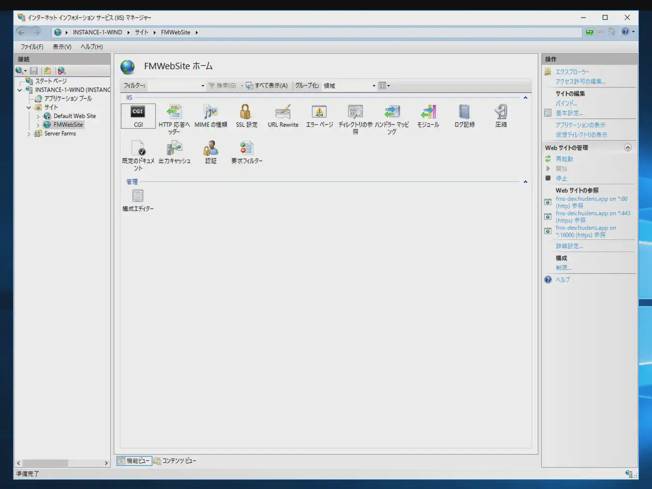Click the delete connection icon in connections toolbar
Image resolution: width=652 pixels, height=489 pixels.
(x=61, y=71)
